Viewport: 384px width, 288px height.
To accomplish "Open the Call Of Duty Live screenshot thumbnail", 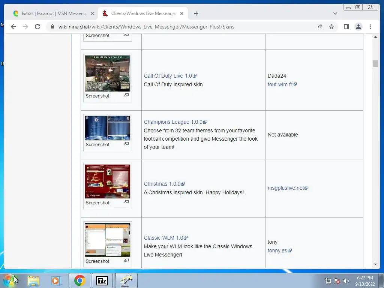I will [x=108, y=73].
